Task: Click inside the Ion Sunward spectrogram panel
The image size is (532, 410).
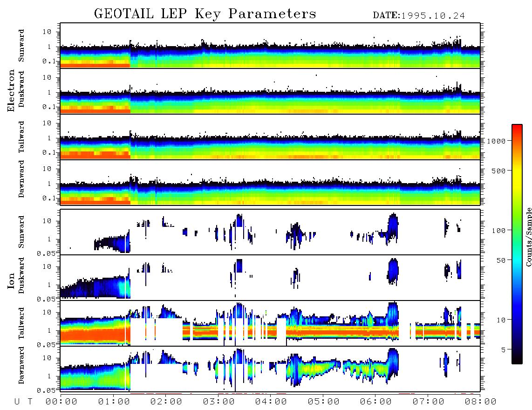Action: pyautogui.click(x=270, y=232)
